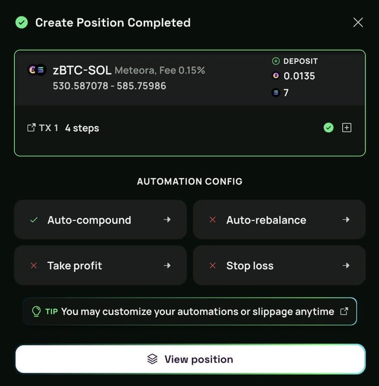
Task: Click the tip lightbulb icon
Action: 36,312
